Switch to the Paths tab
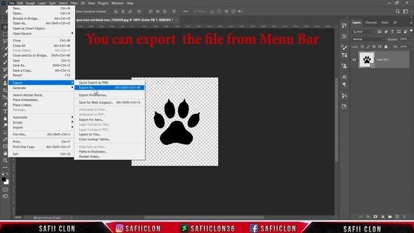The image size is (414, 233). coord(385,23)
